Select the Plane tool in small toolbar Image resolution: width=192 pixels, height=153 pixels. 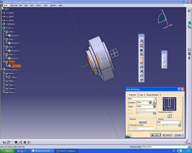(164, 66)
